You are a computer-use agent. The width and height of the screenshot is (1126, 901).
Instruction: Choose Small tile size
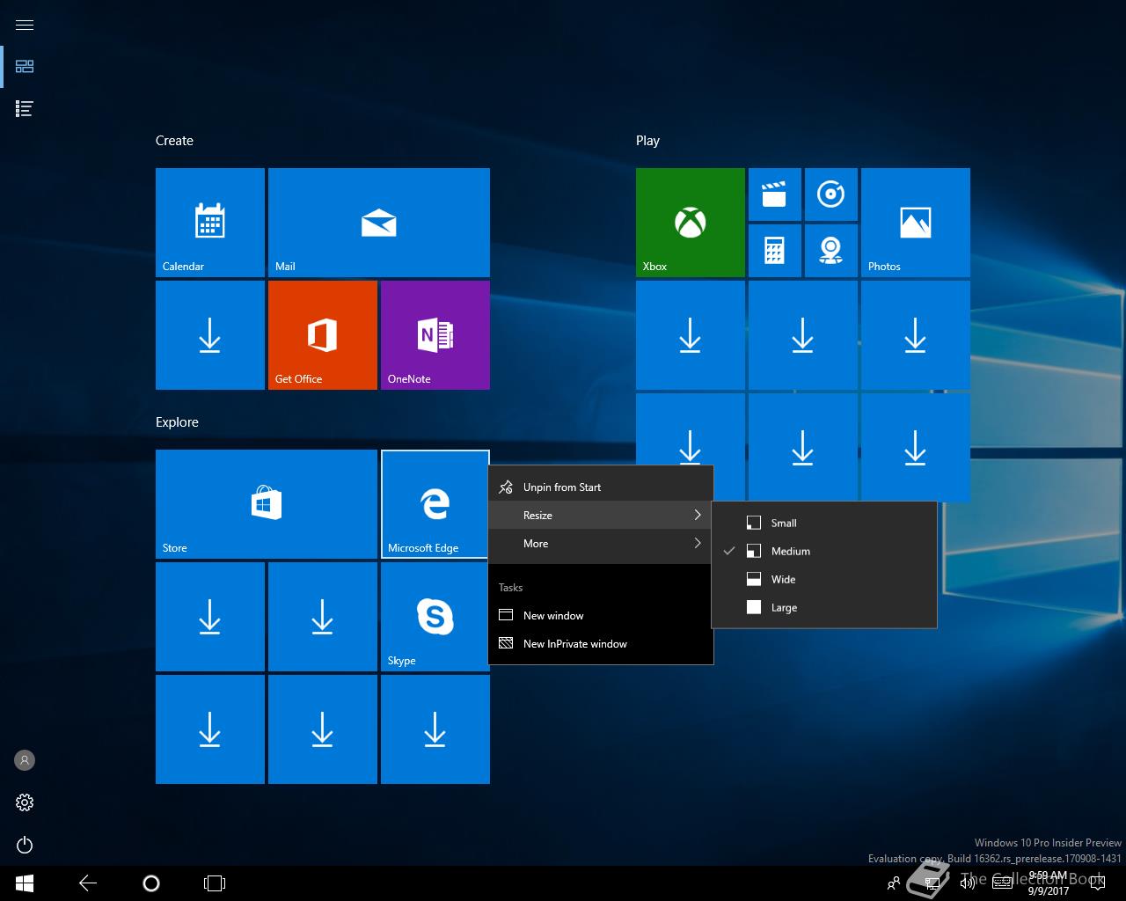(x=824, y=523)
